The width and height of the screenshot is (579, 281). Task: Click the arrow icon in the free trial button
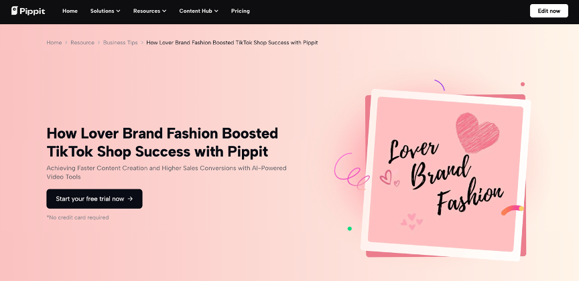[130, 199]
